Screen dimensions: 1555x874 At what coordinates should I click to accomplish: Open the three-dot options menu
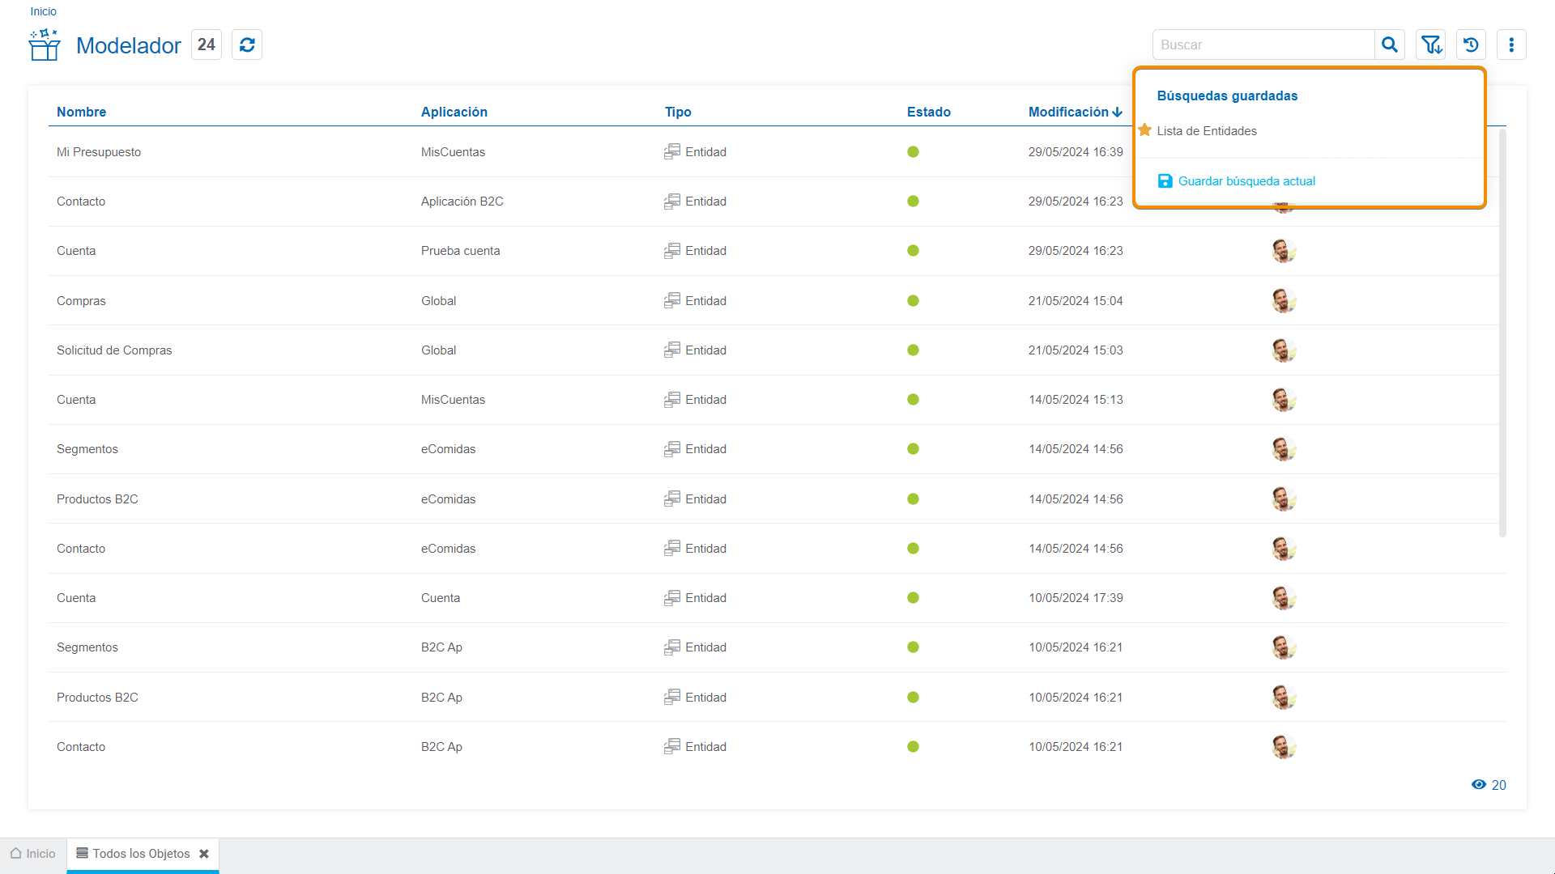coord(1511,45)
